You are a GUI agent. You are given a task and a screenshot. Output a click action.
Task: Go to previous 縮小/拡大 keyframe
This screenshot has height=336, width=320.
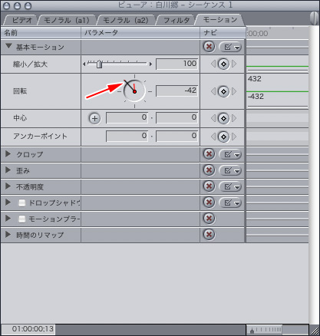(x=213, y=64)
